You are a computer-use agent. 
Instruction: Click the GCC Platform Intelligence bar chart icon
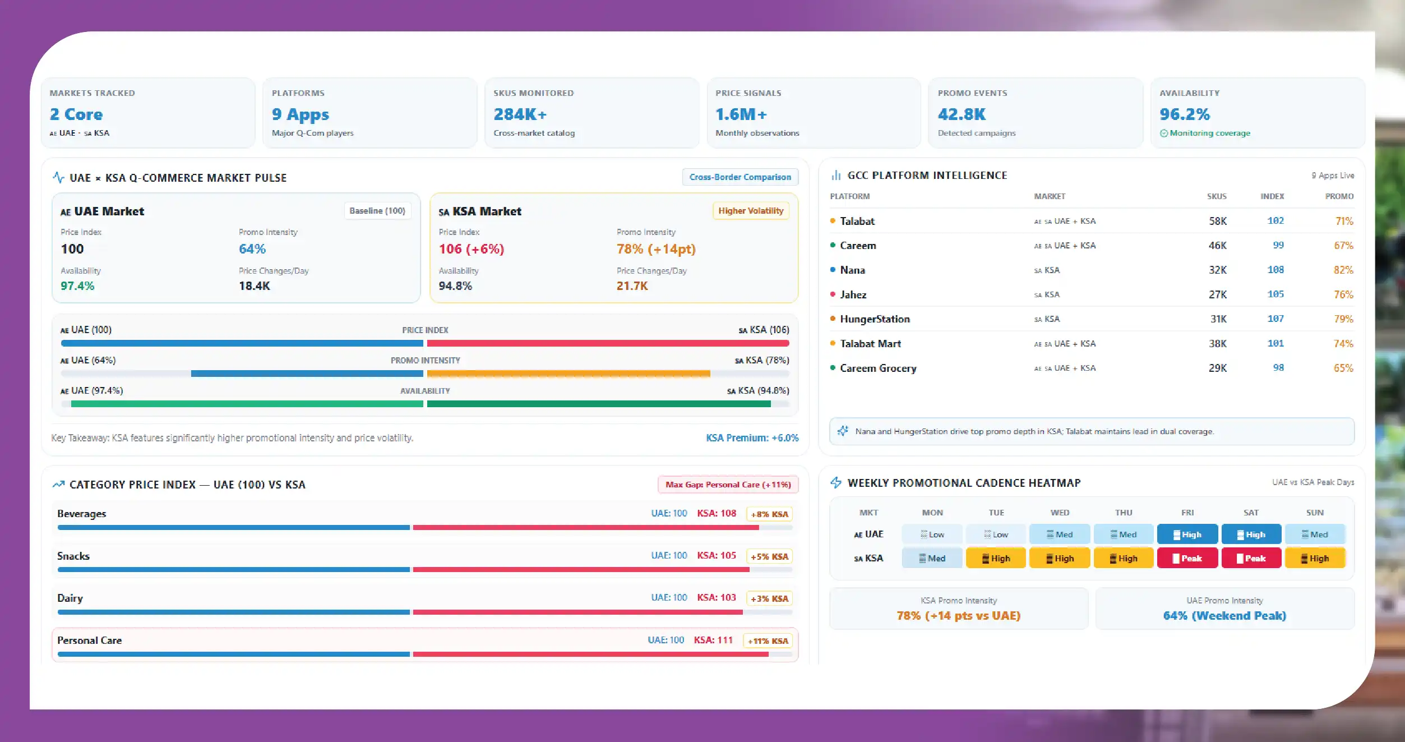point(836,175)
